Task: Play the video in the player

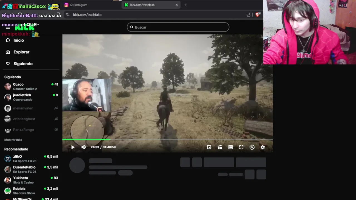Action: pos(73,147)
